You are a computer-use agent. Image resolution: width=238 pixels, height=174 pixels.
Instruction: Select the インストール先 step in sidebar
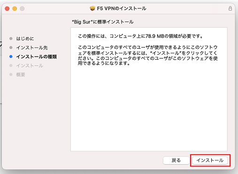coord(32,48)
